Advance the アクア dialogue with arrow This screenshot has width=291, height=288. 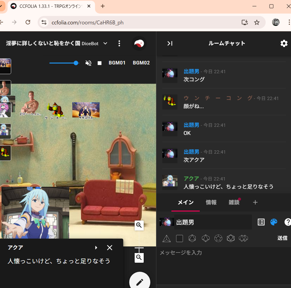(x=96, y=248)
